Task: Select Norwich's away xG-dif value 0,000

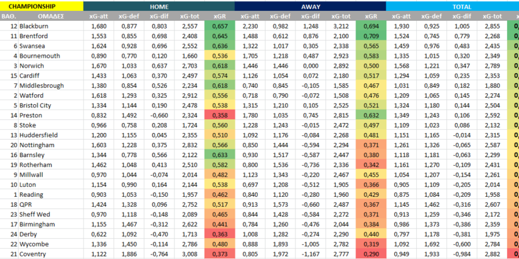Action: tap(310, 66)
